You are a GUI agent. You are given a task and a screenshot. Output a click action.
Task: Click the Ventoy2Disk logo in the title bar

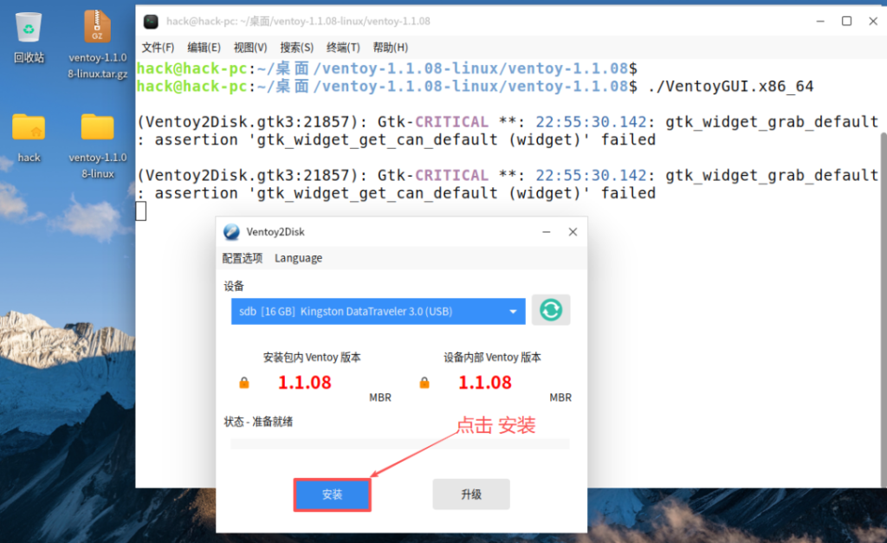(230, 231)
